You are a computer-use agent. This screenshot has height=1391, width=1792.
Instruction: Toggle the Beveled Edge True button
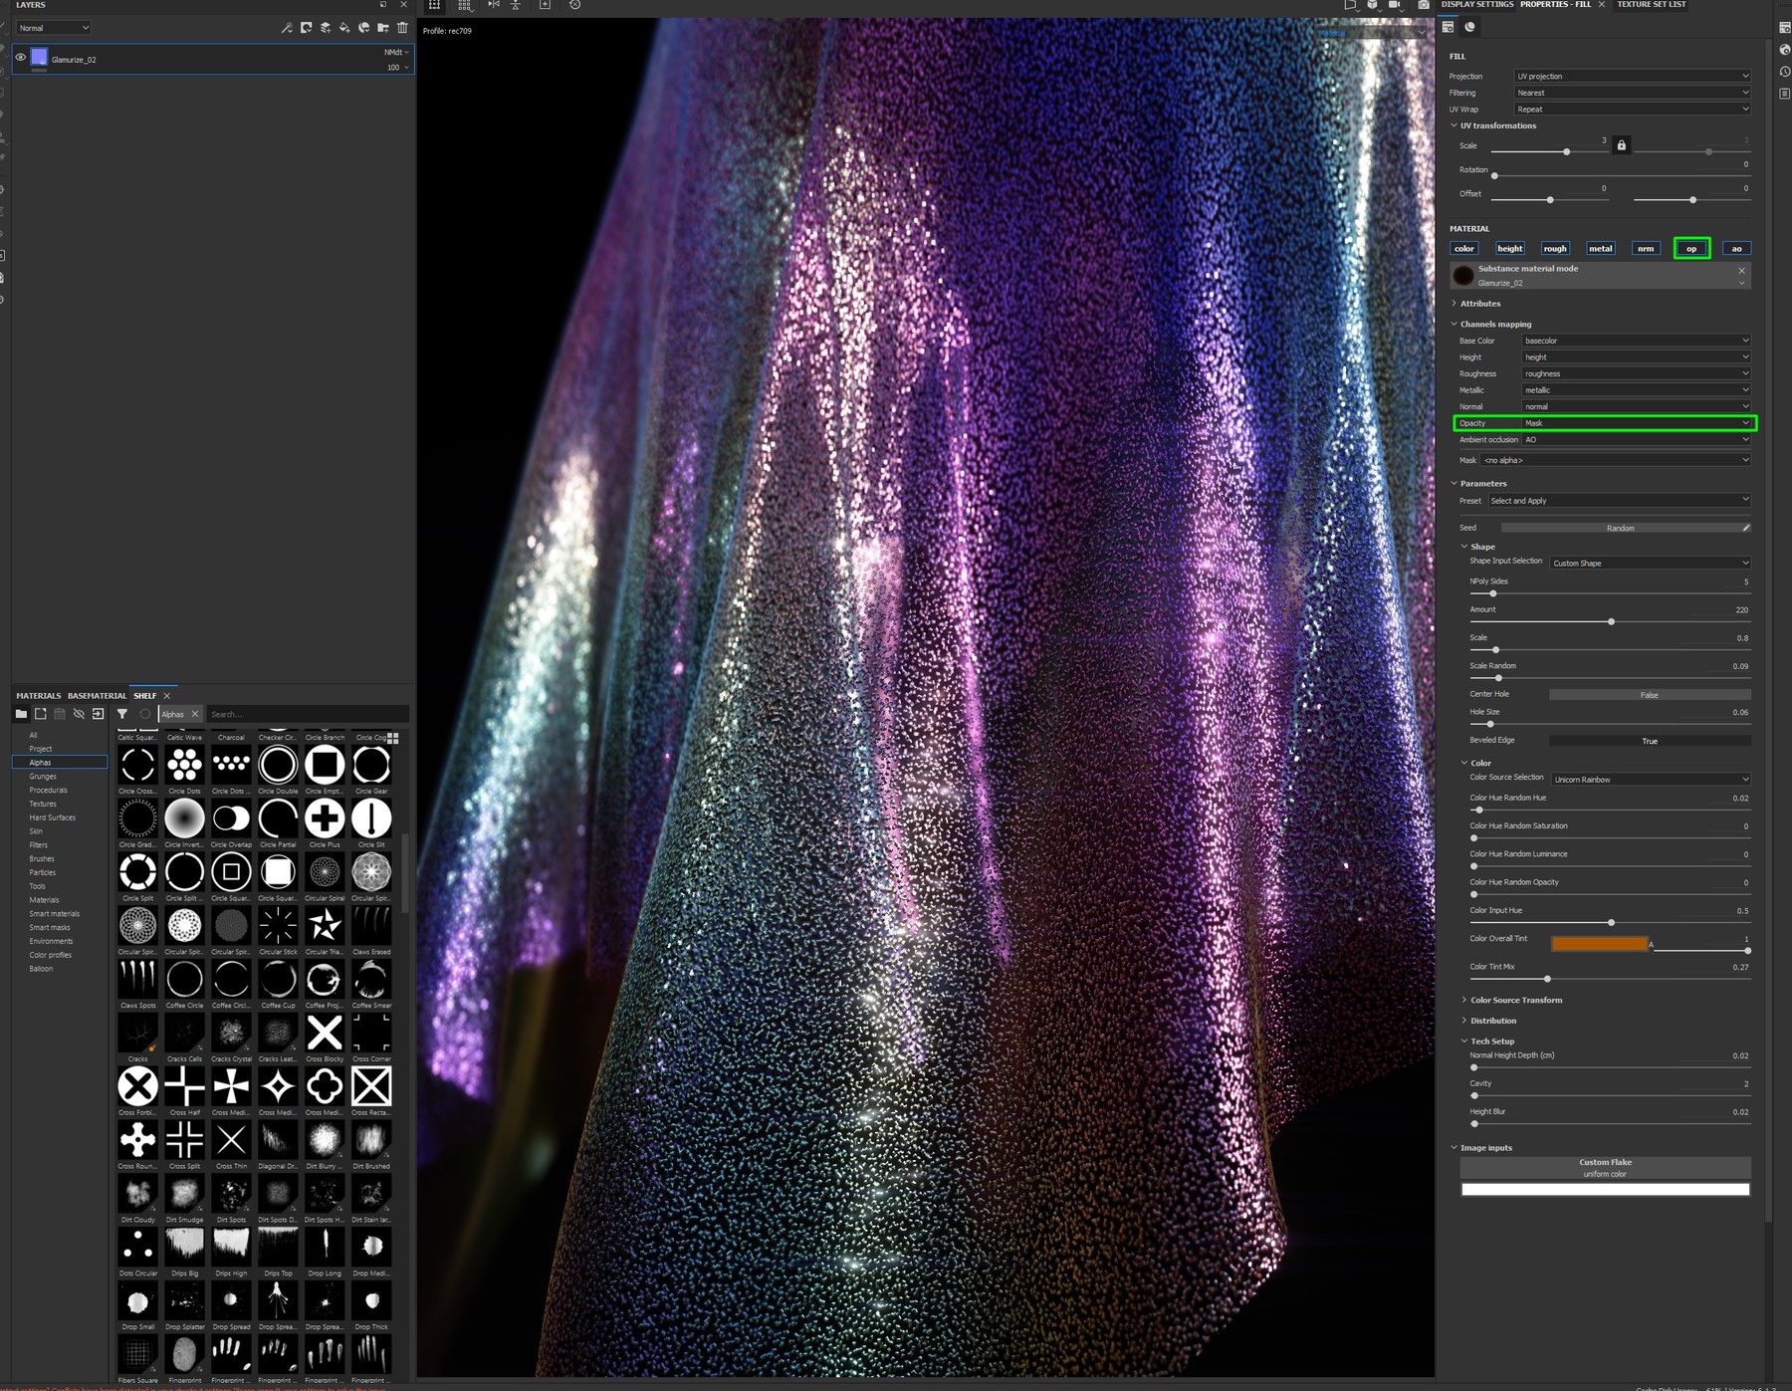1650,741
